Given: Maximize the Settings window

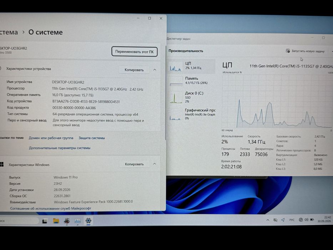Looking at the screenshot, I should [x=150, y=18].
